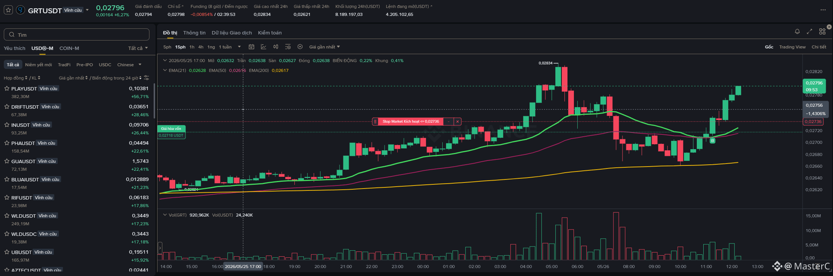
Task: Star RIFUSDT as favorite
Action: 7,197
